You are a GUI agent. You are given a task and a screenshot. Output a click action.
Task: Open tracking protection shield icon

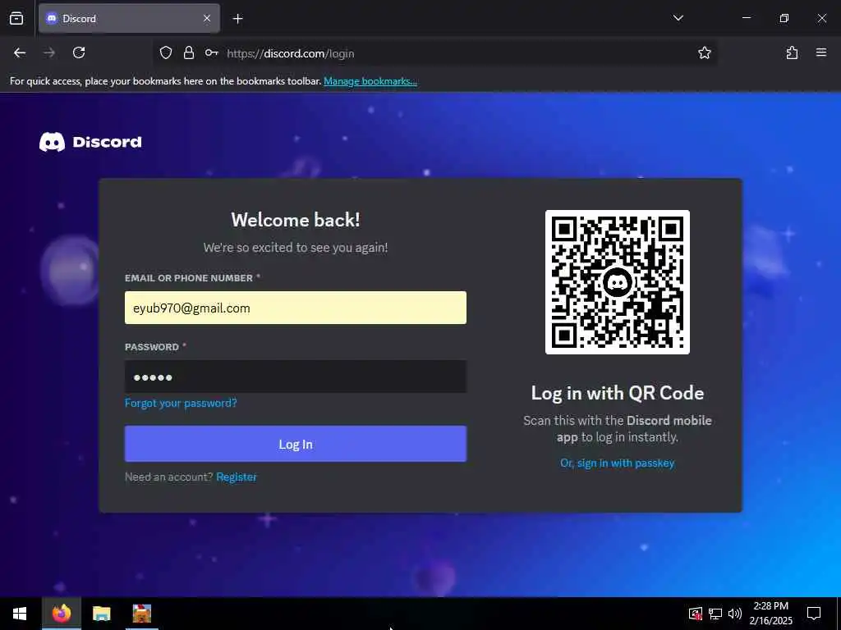click(x=166, y=52)
